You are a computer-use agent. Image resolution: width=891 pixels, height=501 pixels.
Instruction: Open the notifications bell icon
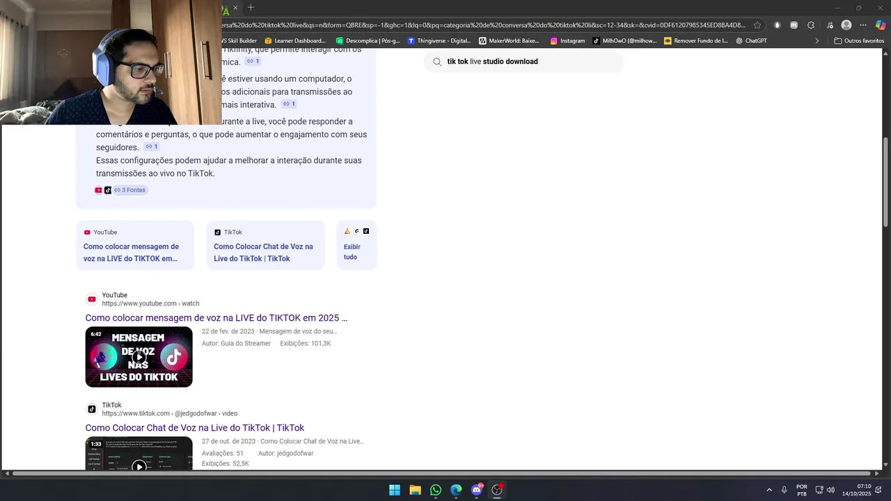[x=878, y=490]
